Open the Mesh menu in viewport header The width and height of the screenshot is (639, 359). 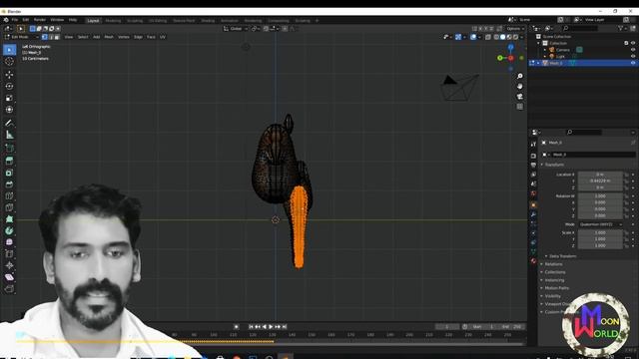(109, 37)
